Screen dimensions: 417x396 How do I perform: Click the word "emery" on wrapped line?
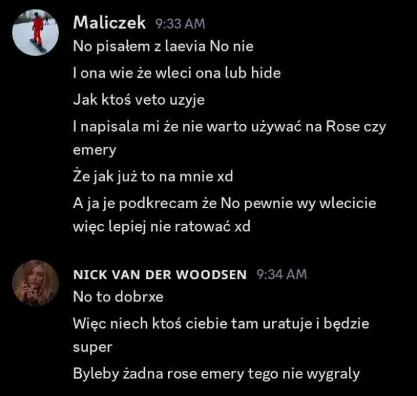tap(95, 151)
